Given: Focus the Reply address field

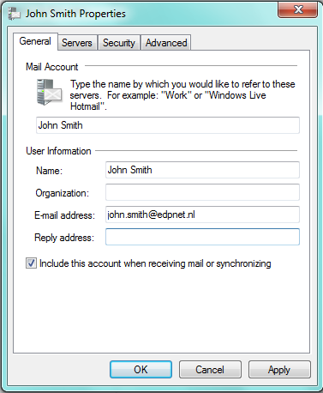Looking at the screenshot, I should click(202, 237).
